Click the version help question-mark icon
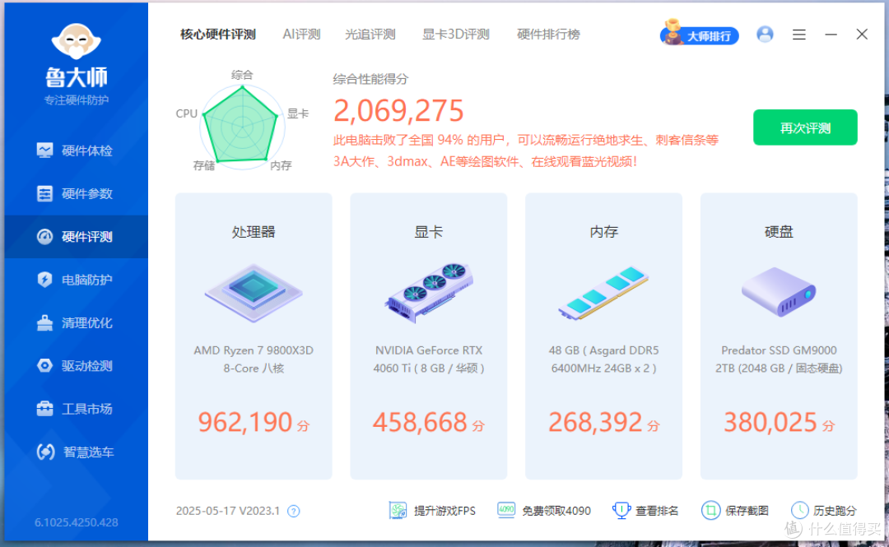The height and width of the screenshot is (547, 889). click(x=293, y=512)
